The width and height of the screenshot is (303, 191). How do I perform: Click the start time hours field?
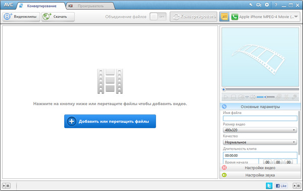click(x=268, y=162)
